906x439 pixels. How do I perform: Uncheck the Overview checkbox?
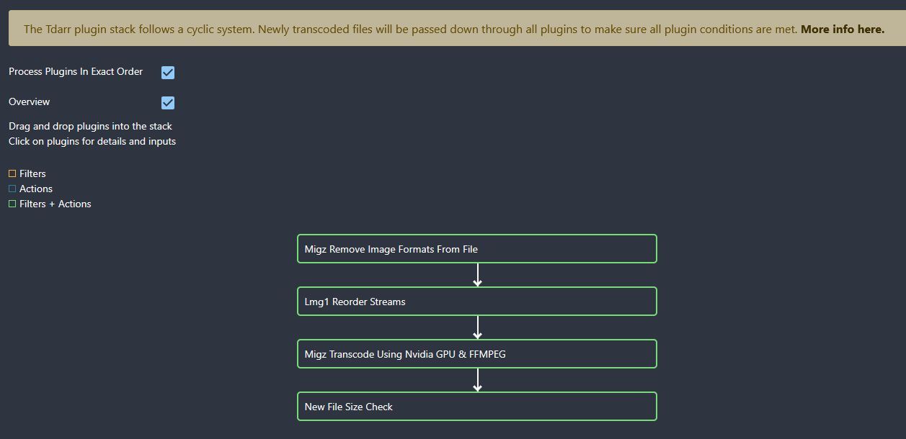click(168, 103)
